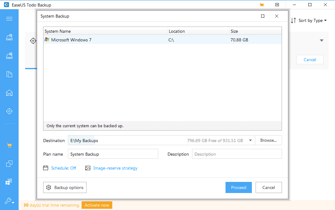This screenshot has height=210, width=335.
Task: Click the Proceed button
Action: pyautogui.click(x=239, y=187)
